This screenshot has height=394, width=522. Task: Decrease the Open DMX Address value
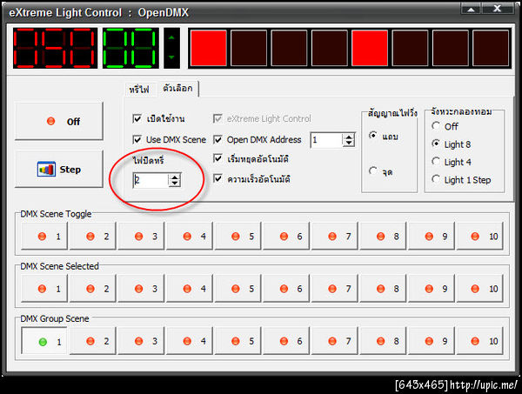pos(349,144)
